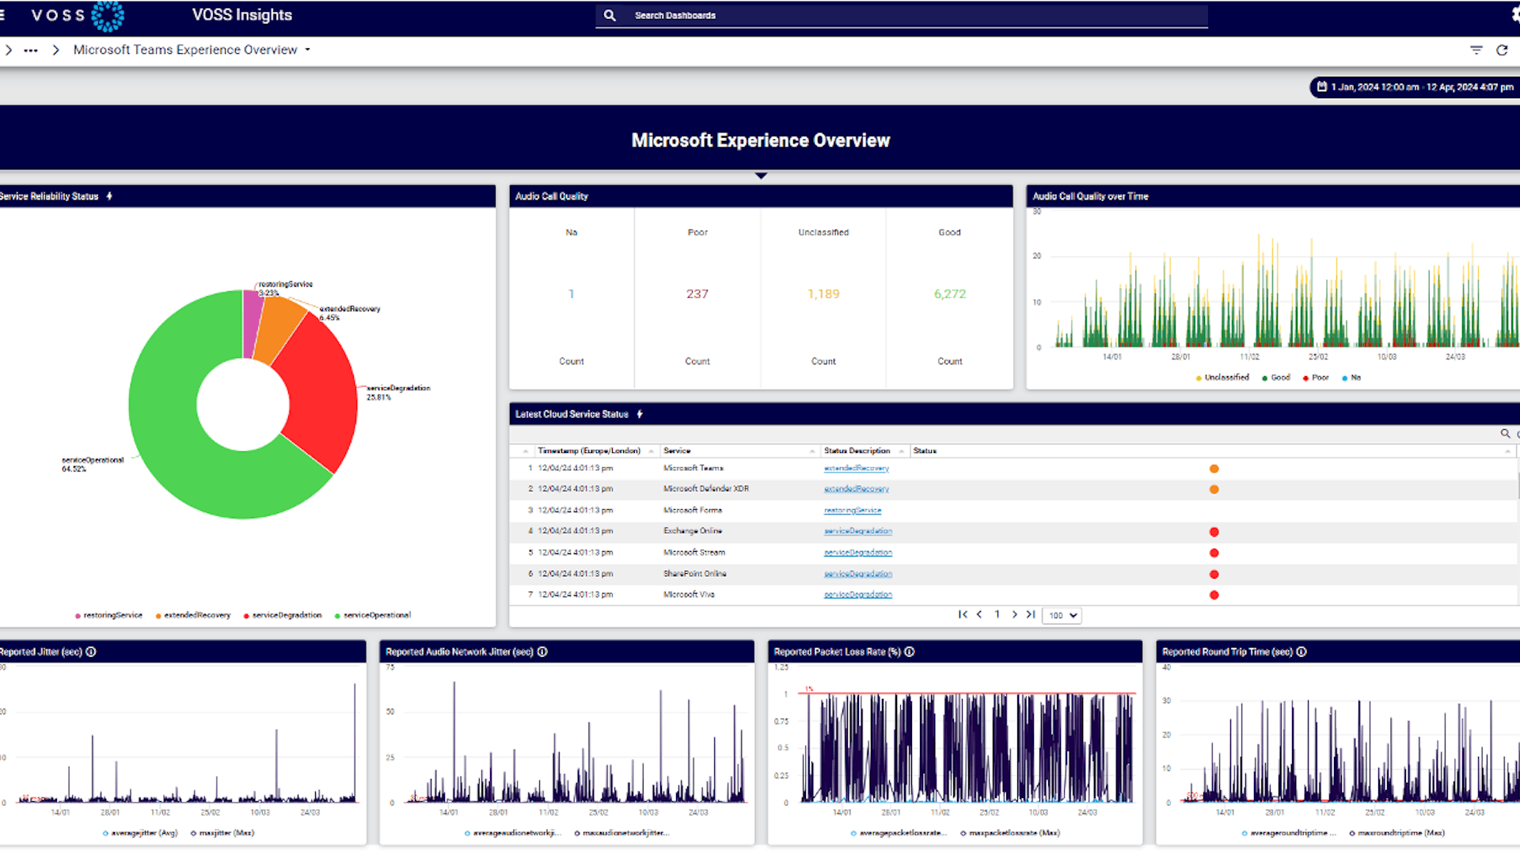Click the calendar icon in the date range pill
The width and height of the screenshot is (1520, 855).
click(1322, 87)
